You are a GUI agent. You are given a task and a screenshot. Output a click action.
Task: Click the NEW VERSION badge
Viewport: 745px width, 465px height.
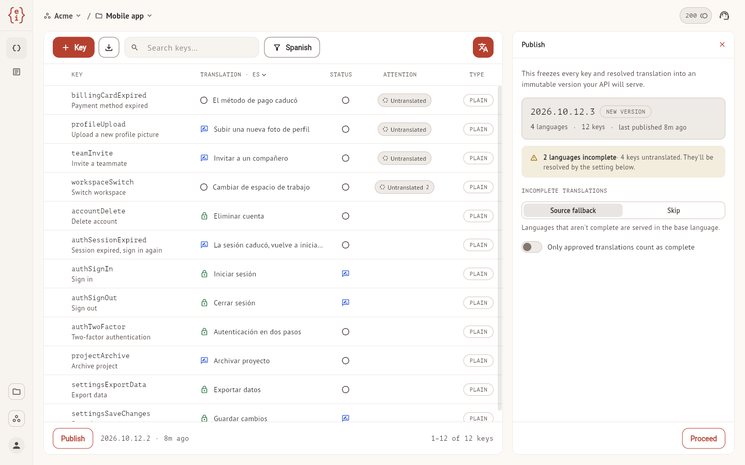coord(625,112)
